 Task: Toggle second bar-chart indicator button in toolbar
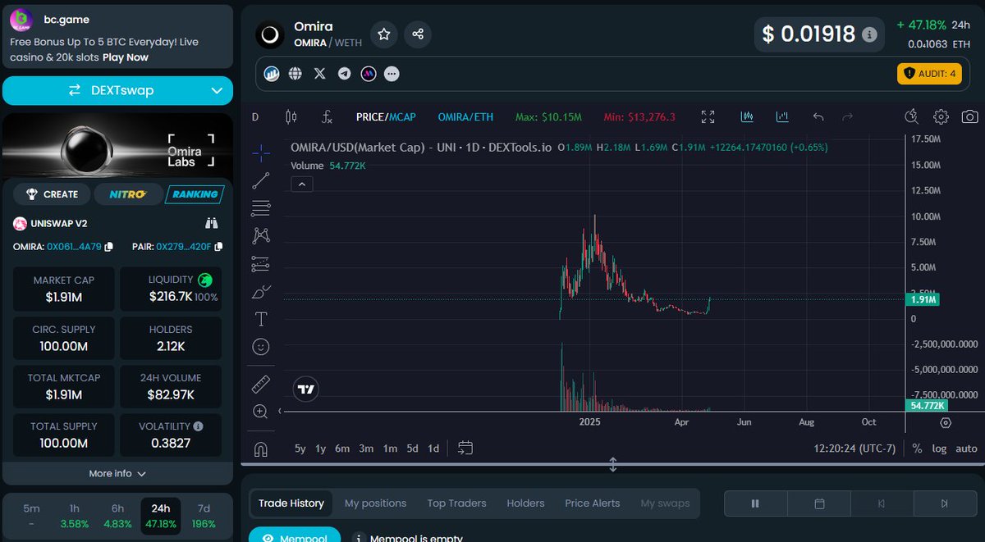782,117
